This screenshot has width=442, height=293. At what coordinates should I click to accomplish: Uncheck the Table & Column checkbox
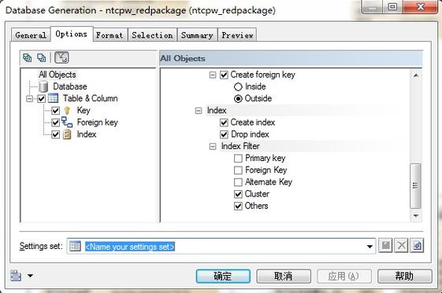coord(42,99)
